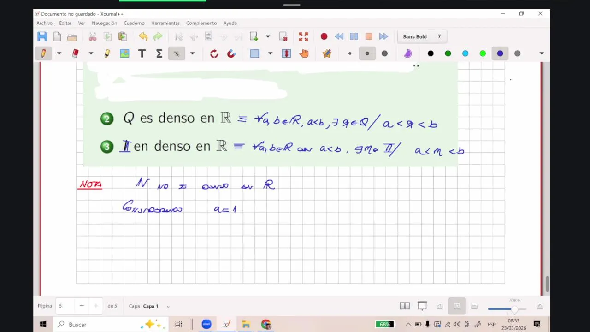Open a file with the folder icon
Viewport: 590px width, 332px height.
pos(72,37)
